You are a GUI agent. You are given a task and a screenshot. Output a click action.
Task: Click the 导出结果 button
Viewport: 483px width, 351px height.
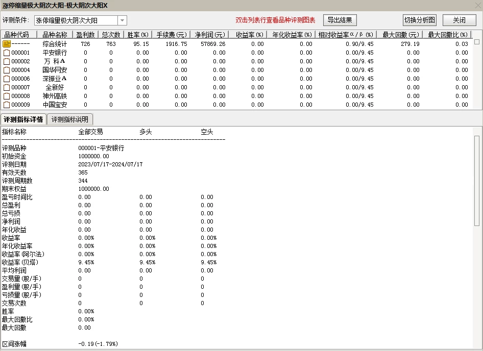click(340, 20)
